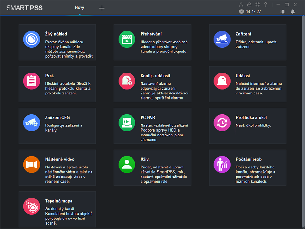305x229 pixels.
Task: Open the Prohlídka a úkol tour icon
Action: (x=222, y=123)
